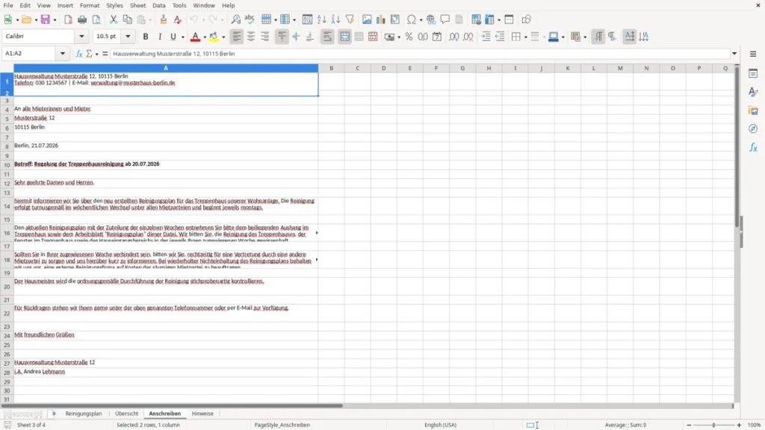Format as percent
The width and height of the screenshot is (765, 430).
(x=409, y=37)
